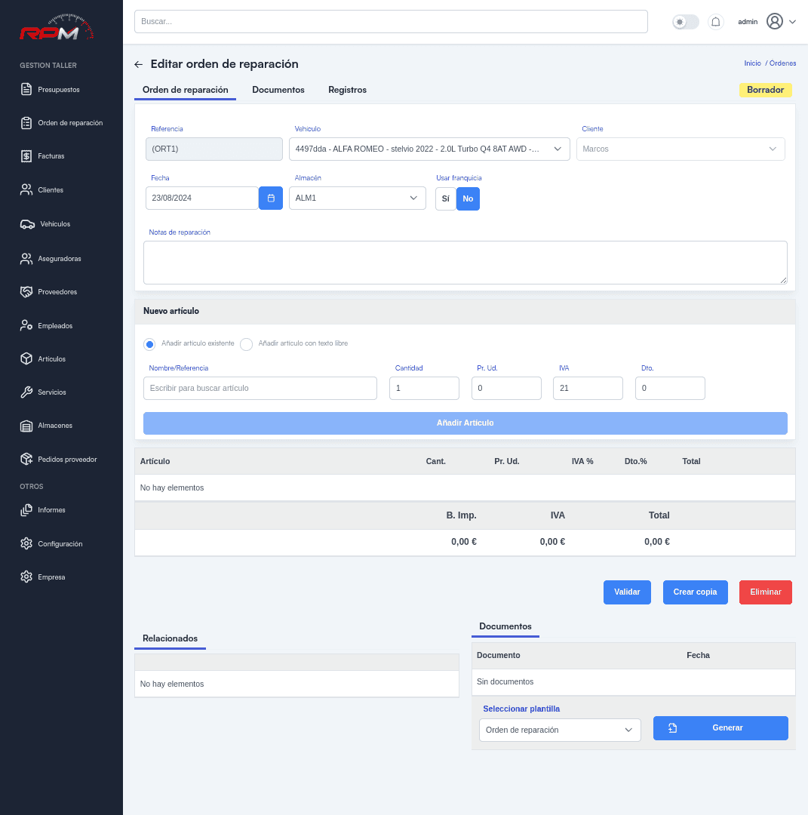Select the Relacionados tab

point(170,638)
